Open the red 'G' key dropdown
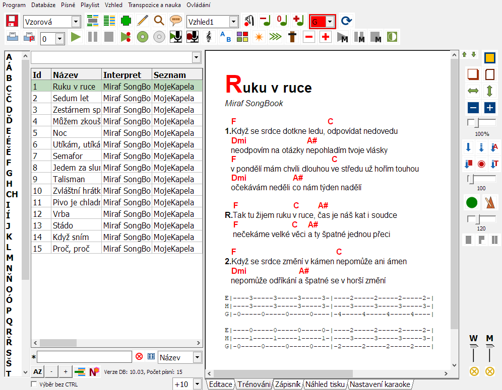The image size is (502, 390). [x=330, y=22]
